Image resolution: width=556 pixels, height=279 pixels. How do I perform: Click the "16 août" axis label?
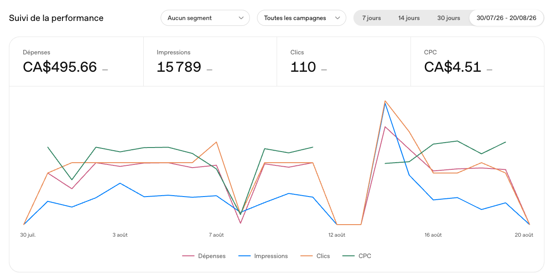pos(433,235)
